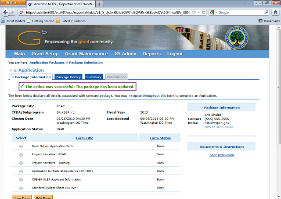
Task: Click the browser Forward arrow button
Action: click(12, 12)
